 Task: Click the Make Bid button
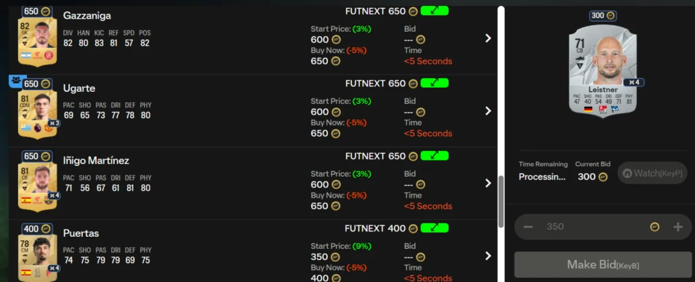click(603, 264)
